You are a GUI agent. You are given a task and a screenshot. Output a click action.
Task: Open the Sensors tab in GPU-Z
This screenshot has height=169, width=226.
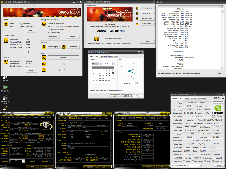[x=186, y=99]
